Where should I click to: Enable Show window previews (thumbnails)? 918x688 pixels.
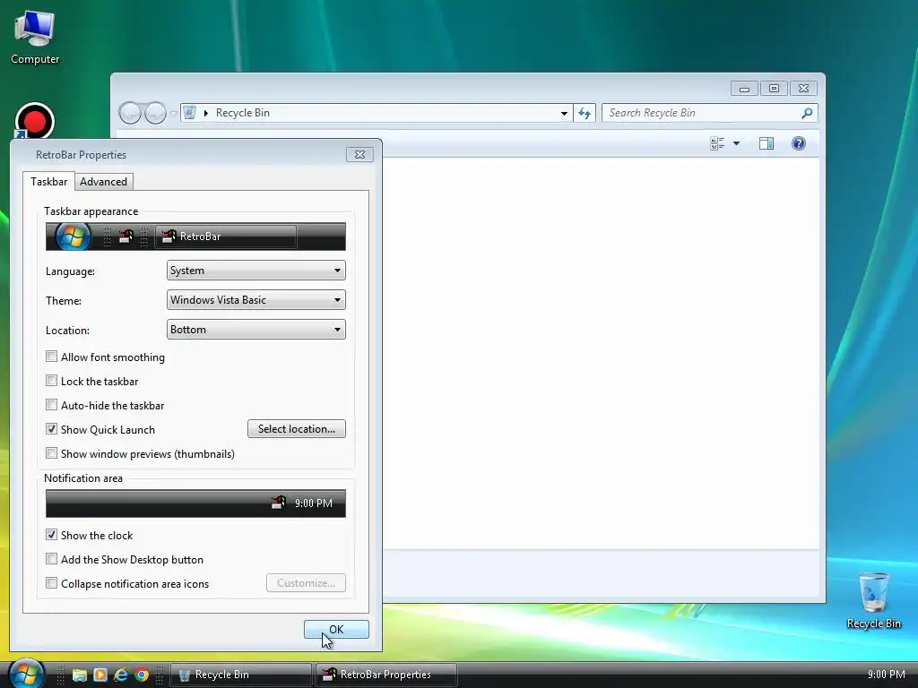tap(51, 453)
